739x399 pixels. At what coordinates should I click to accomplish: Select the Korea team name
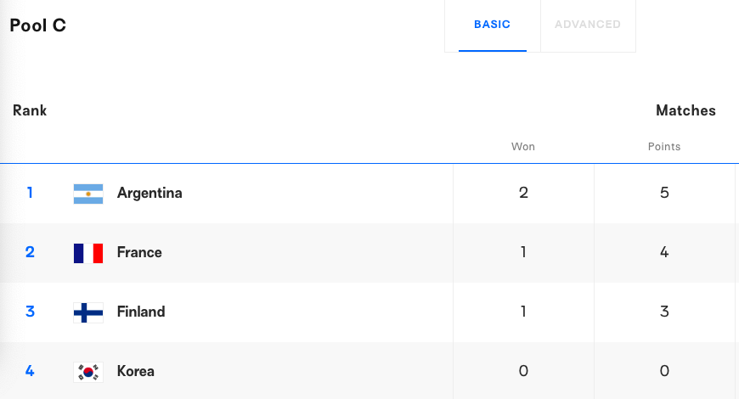tap(136, 371)
